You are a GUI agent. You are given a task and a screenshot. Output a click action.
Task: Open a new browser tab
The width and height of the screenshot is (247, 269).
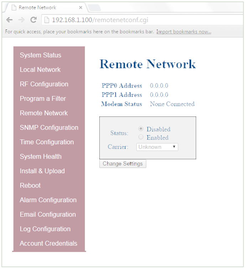(x=94, y=7)
